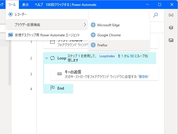Maximize the Power Automate window

tap(160, 4)
